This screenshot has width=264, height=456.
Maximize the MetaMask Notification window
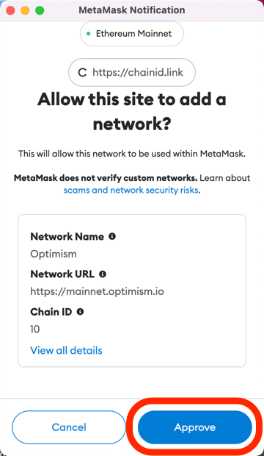click(x=40, y=10)
